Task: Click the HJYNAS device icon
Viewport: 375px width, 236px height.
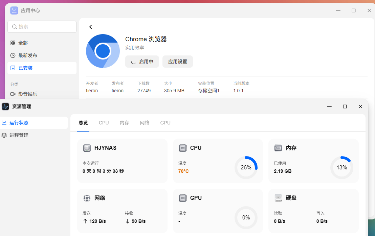Action: 87,148
